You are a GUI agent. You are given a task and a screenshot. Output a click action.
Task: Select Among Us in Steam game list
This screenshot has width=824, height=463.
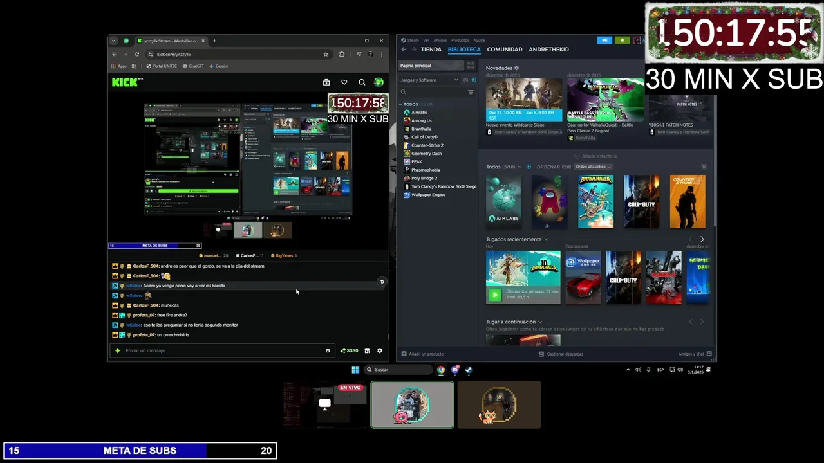422,120
